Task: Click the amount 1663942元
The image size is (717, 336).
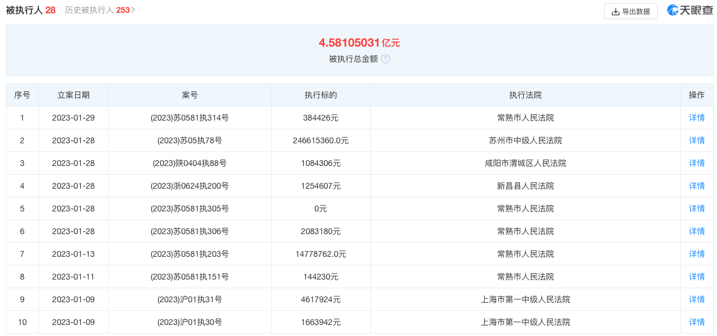Action: [x=321, y=322]
